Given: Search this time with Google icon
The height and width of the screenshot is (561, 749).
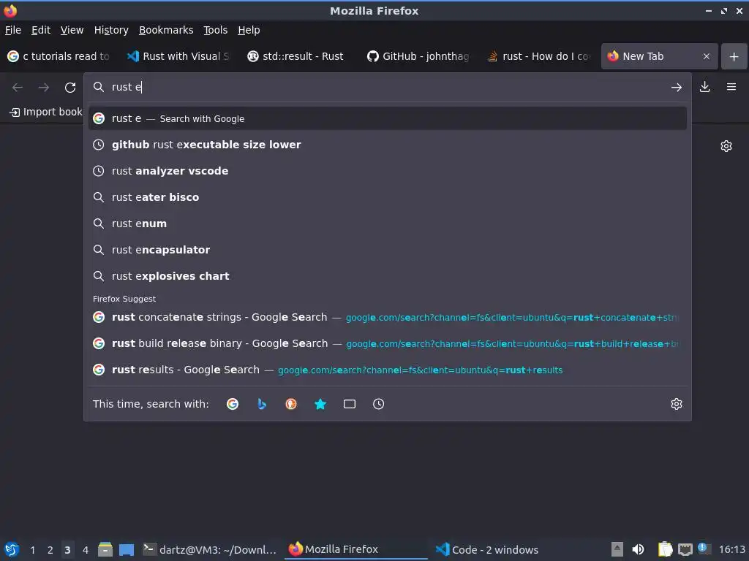Looking at the screenshot, I should [x=233, y=404].
